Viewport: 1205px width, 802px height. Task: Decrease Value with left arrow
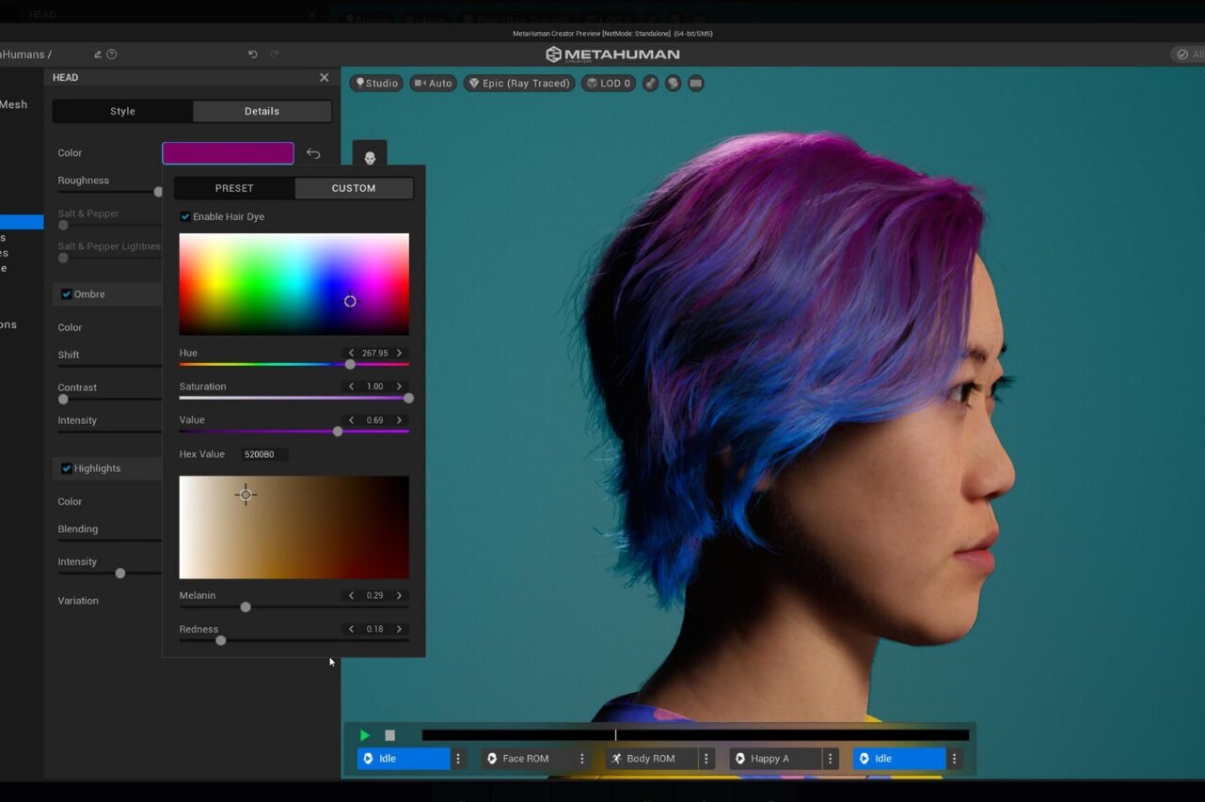click(x=352, y=420)
